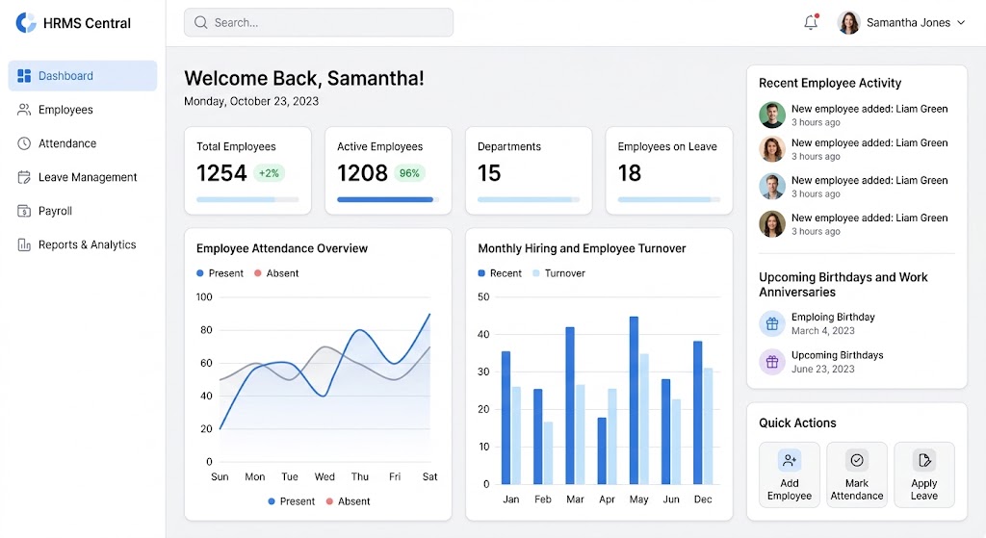Select the Attendance clock icon
Viewport: 986px width, 538px height.
(24, 143)
